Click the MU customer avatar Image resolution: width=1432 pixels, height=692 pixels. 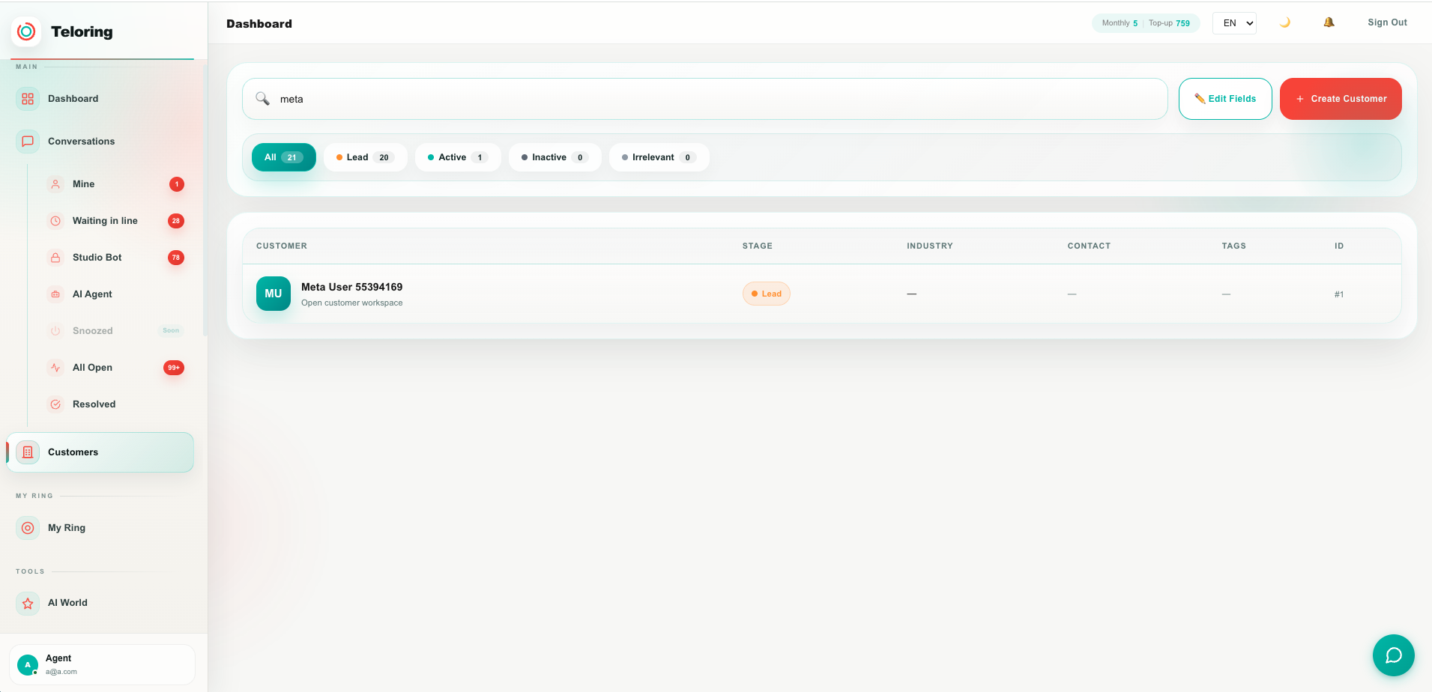[x=274, y=294]
